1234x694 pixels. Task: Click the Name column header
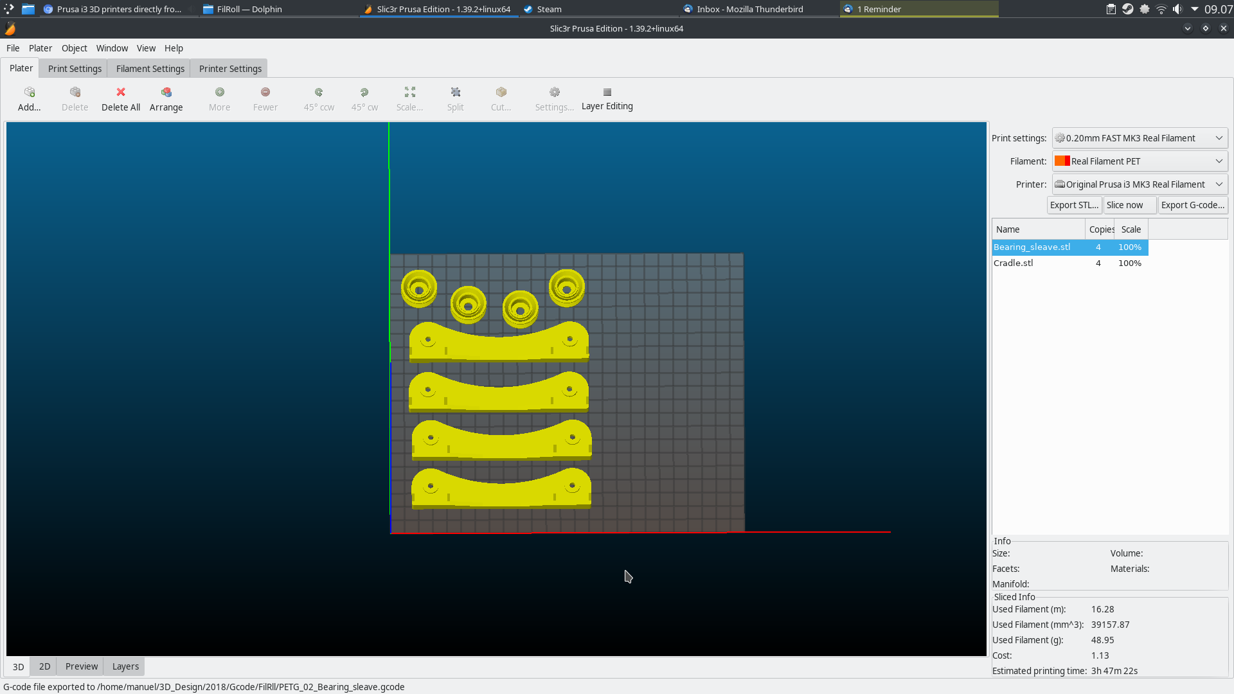pos(1039,229)
